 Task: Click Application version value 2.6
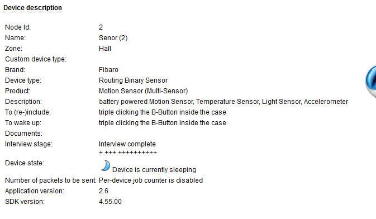pyautogui.click(x=103, y=191)
